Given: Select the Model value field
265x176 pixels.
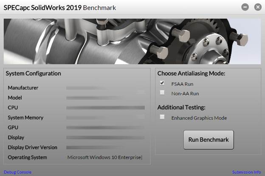Looking at the screenshot, I should pos(105,98).
